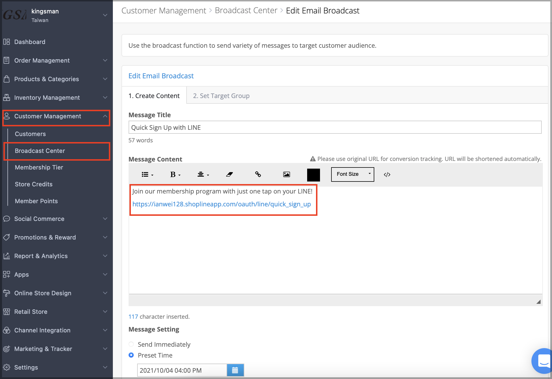Image resolution: width=552 pixels, height=379 pixels.
Task: Click the insert image icon
Action: tap(287, 174)
